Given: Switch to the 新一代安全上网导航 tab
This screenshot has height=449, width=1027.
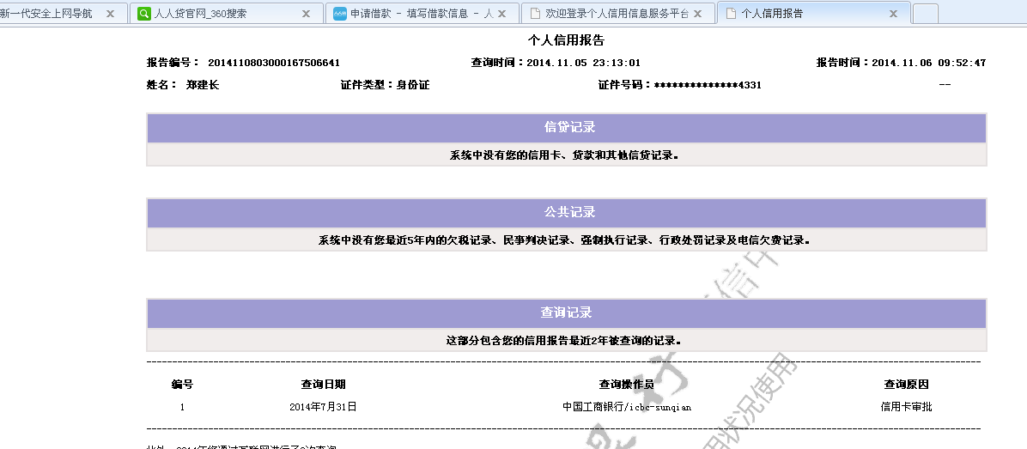Looking at the screenshot, I should click(62, 13).
